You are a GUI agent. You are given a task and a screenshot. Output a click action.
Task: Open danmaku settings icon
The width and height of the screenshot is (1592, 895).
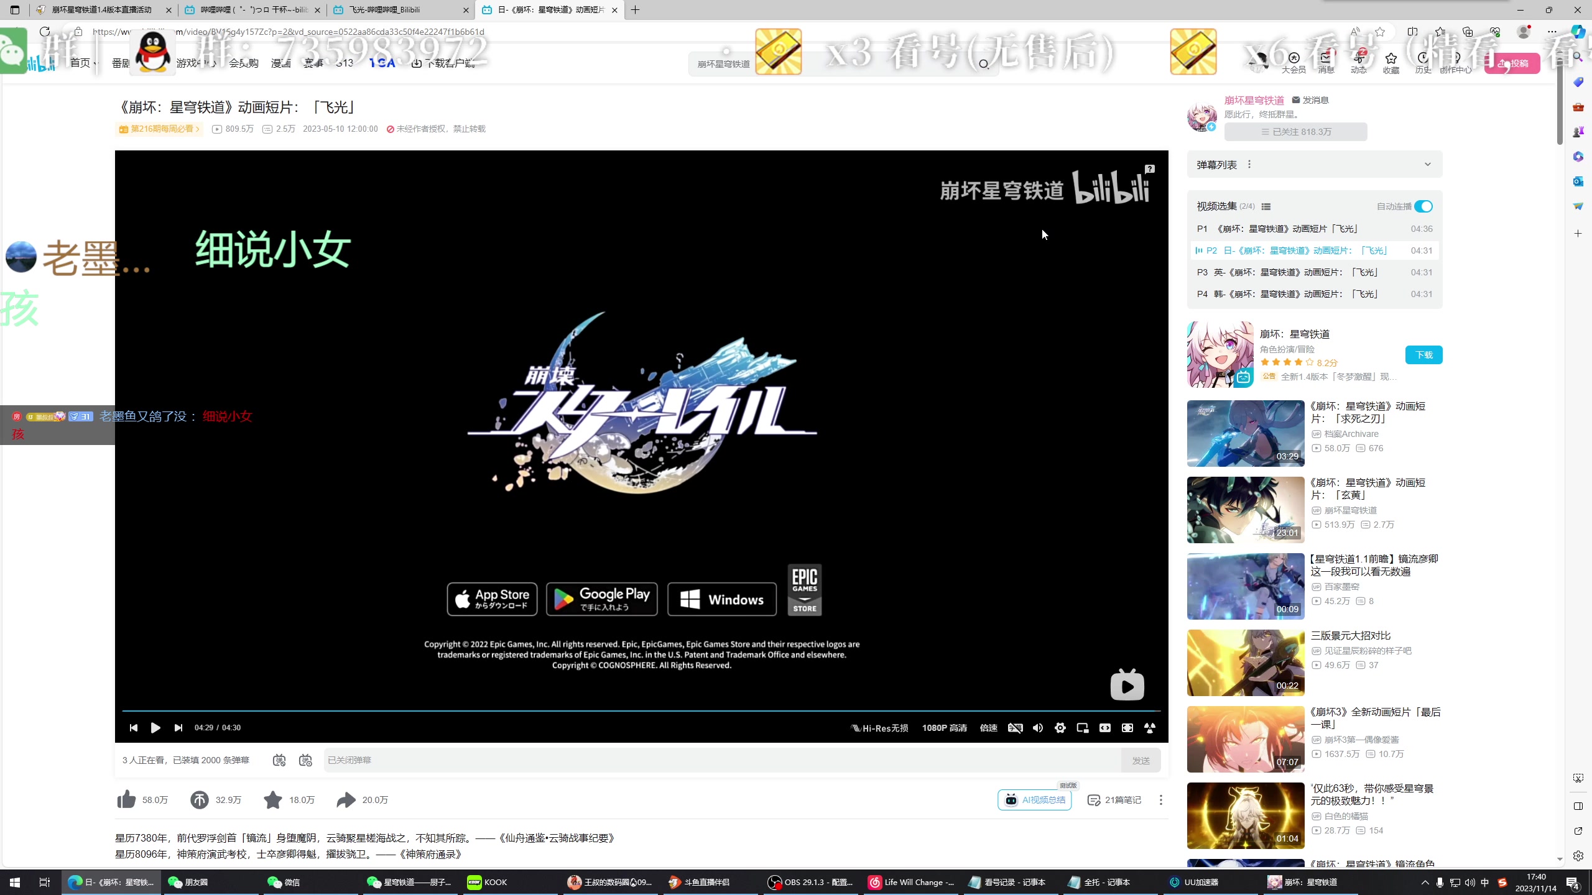point(305,760)
